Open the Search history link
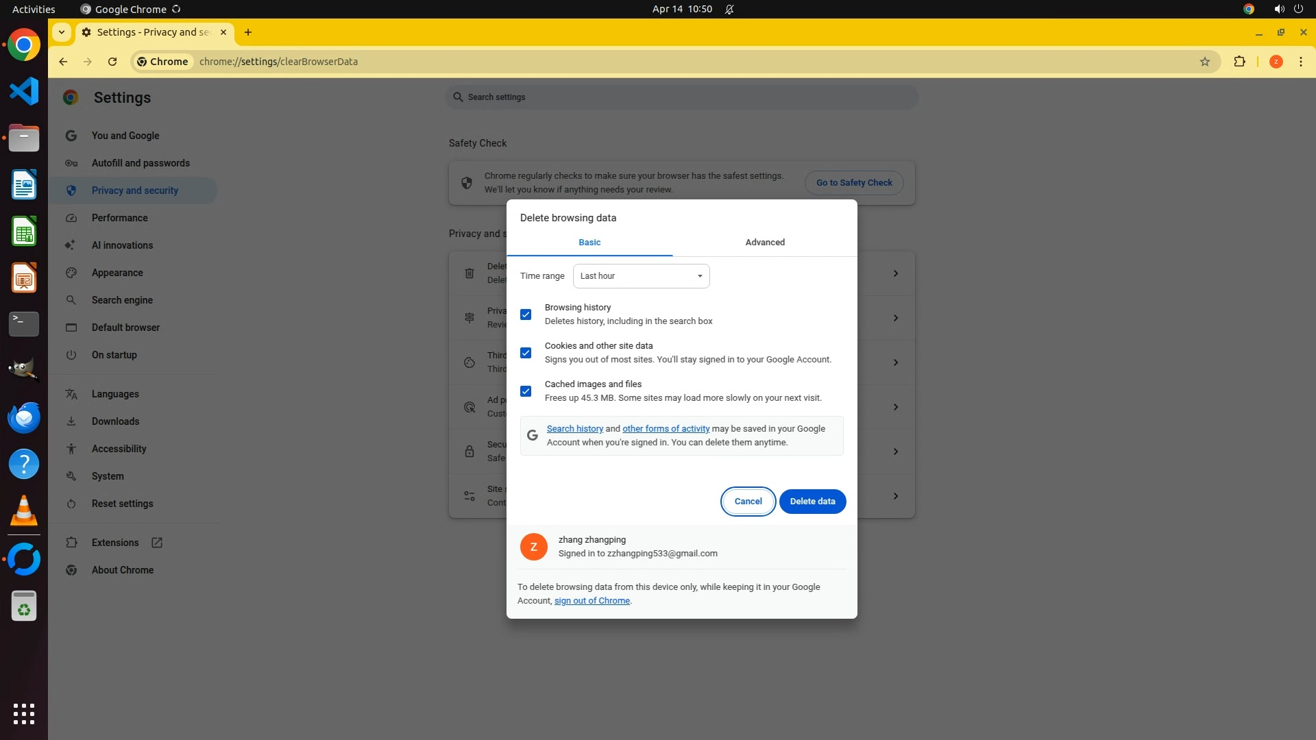1316x740 pixels. coord(574,429)
